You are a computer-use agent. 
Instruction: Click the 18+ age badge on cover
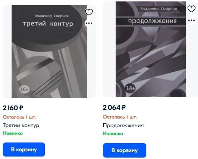click(x=130, y=88)
